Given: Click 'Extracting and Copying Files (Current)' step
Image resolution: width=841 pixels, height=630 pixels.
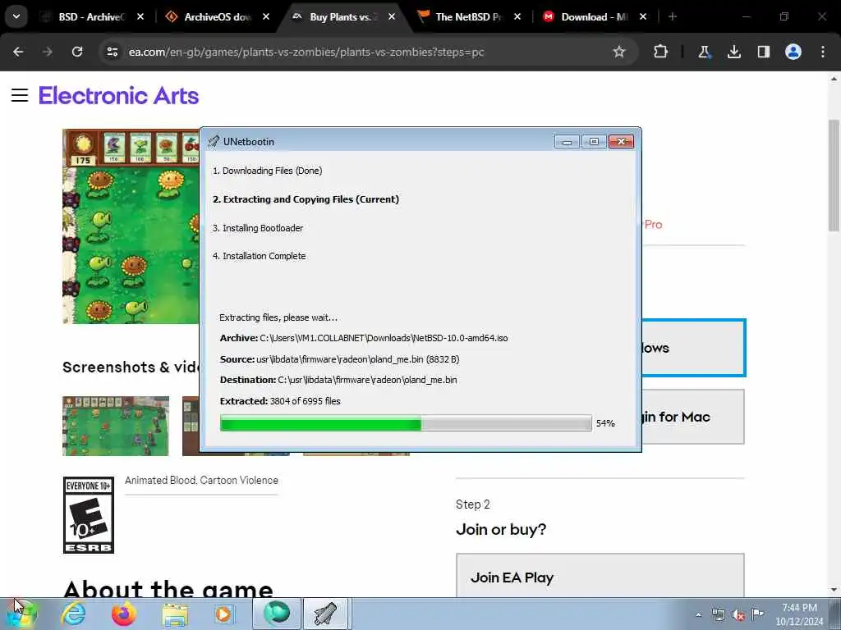Looking at the screenshot, I should pos(306,199).
